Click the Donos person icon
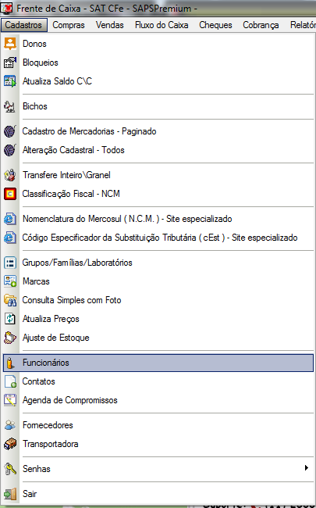 pos(10,44)
